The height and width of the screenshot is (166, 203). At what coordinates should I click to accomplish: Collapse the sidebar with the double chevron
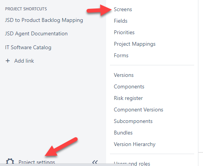(95, 162)
